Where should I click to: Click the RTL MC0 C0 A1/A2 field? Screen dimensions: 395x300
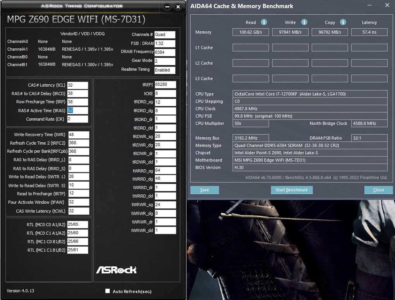[78, 224]
